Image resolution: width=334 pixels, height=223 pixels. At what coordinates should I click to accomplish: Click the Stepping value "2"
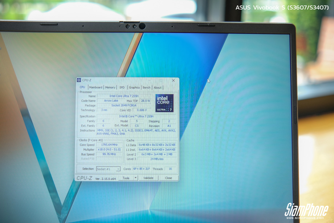tap(169, 121)
